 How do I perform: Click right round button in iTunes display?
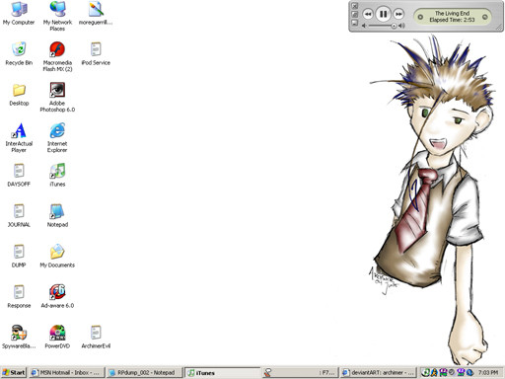coord(484,17)
